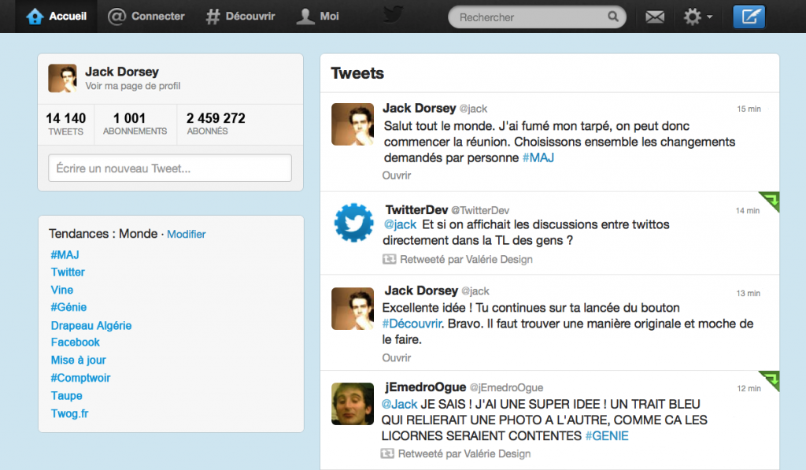Click the @jack mention in TwitterDev's tweet
This screenshot has width=806, height=470.
pyautogui.click(x=401, y=224)
